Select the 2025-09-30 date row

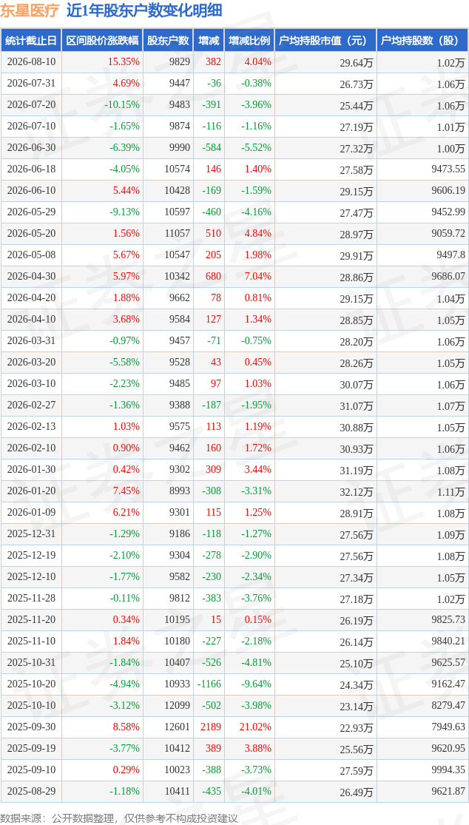pyautogui.click(x=234, y=727)
